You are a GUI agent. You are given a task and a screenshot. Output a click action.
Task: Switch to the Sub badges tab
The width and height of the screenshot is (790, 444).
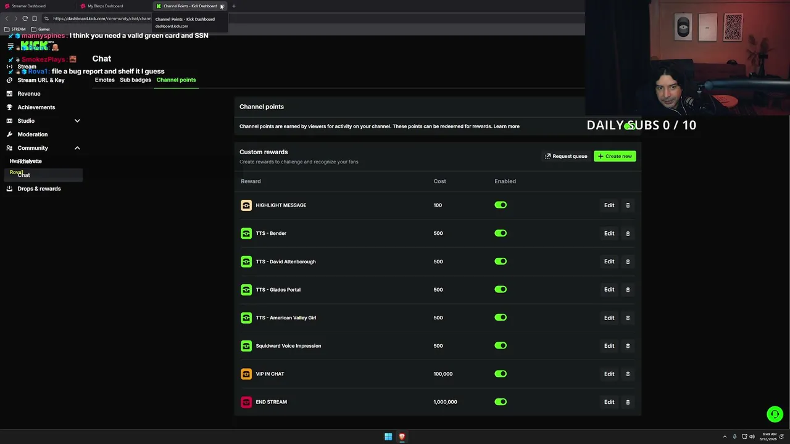click(x=135, y=80)
